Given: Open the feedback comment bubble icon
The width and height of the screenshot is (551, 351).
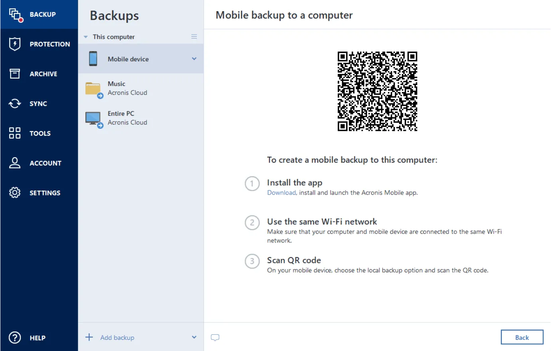Looking at the screenshot, I should [x=215, y=337].
